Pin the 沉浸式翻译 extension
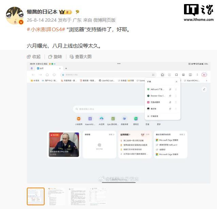The height and width of the screenshot is (209, 217). pyautogui.click(x=170, y=102)
